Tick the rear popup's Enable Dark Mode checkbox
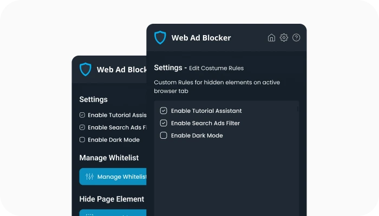 click(x=82, y=139)
